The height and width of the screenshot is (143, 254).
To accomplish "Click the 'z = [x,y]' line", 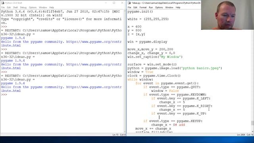I will (x=136, y=34).
